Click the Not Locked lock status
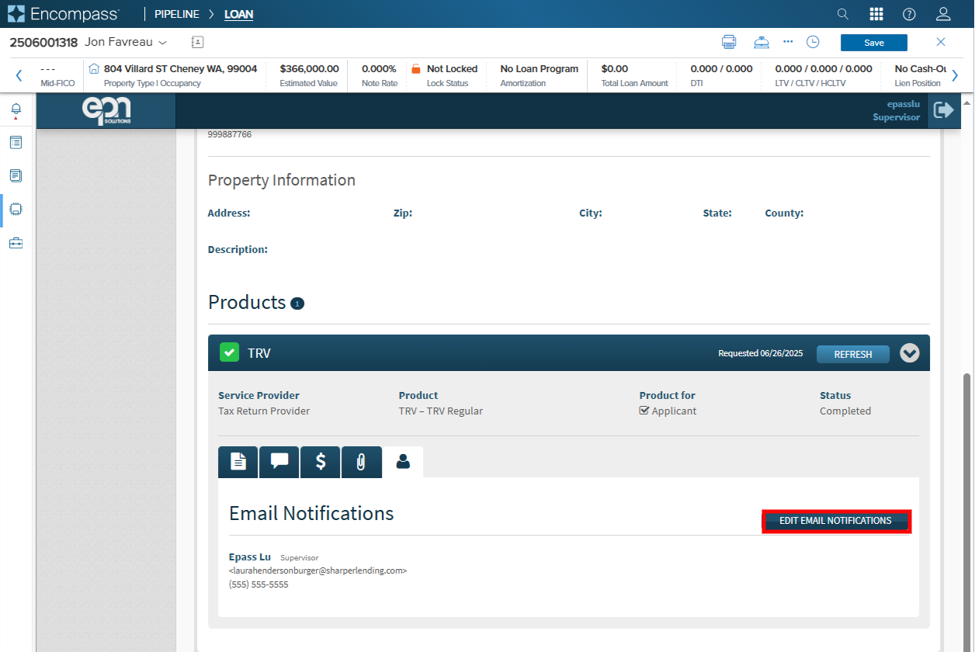The image size is (975, 652). [x=452, y=69]
